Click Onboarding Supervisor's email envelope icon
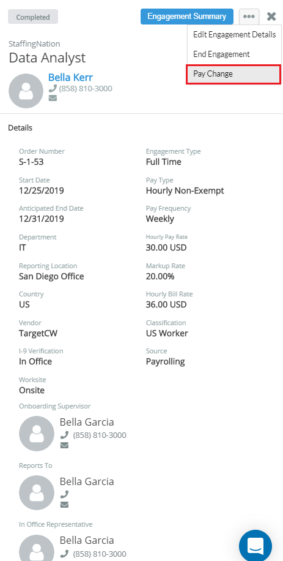Viewport: 283px width, 561px height. [64, 445]
